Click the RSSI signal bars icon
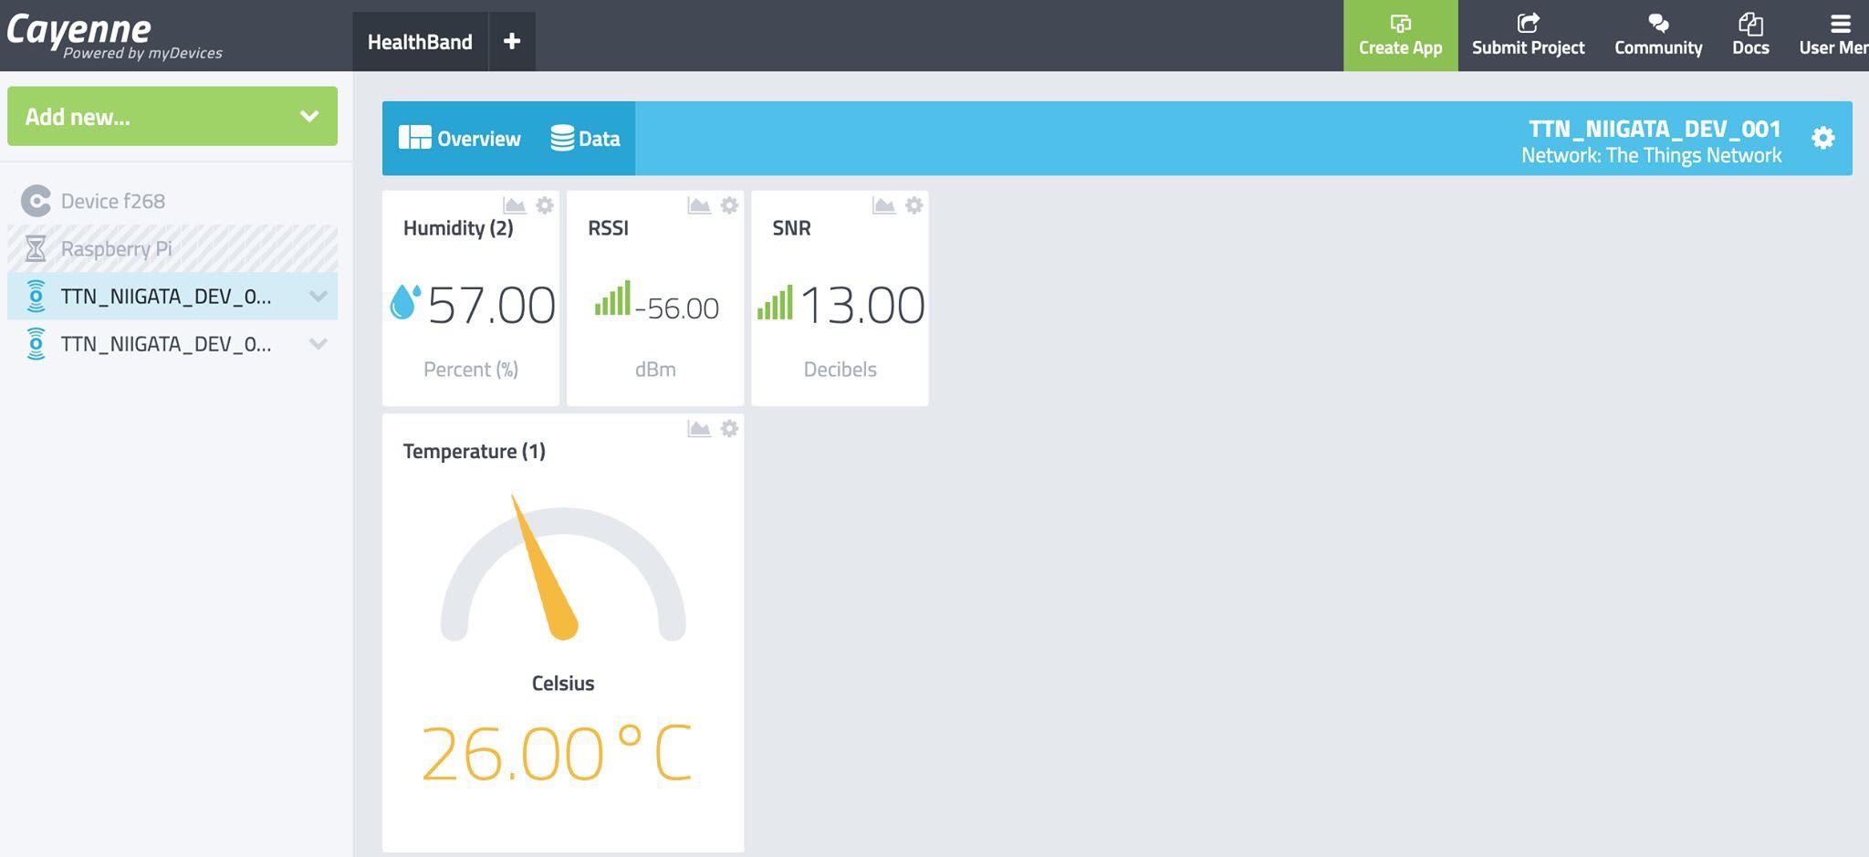 612,298
